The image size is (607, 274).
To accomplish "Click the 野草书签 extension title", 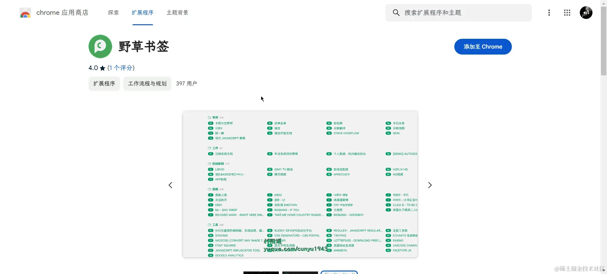I will (144, 46).
